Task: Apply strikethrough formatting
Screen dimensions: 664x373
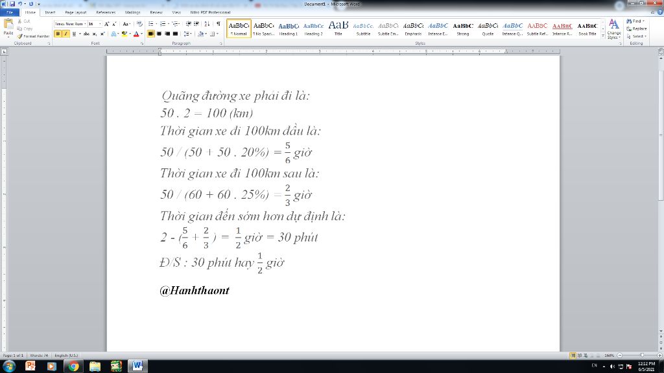Action: (86, 34)
